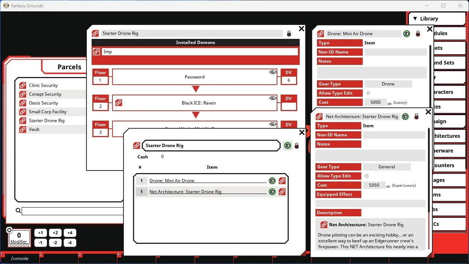
Task: Click Cost field showing 5000
Action: point(376,102)
